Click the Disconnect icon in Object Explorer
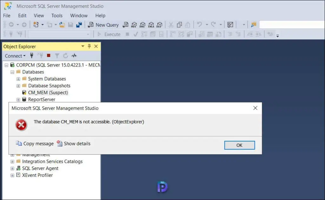 pos(40,55)
